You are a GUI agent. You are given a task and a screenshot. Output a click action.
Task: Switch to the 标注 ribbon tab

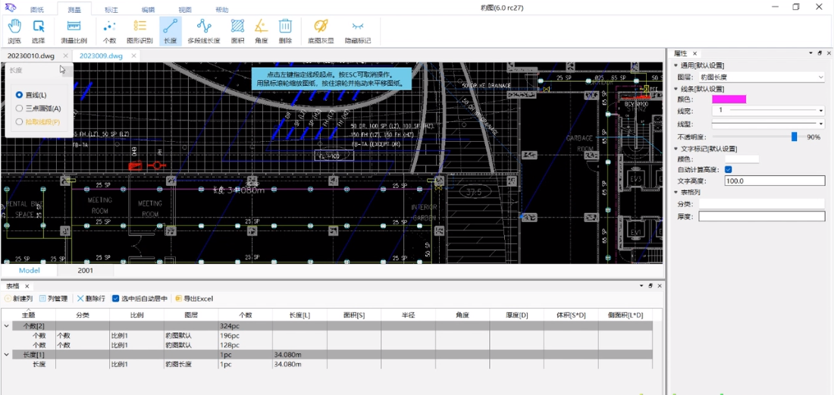tap(111, 10)
